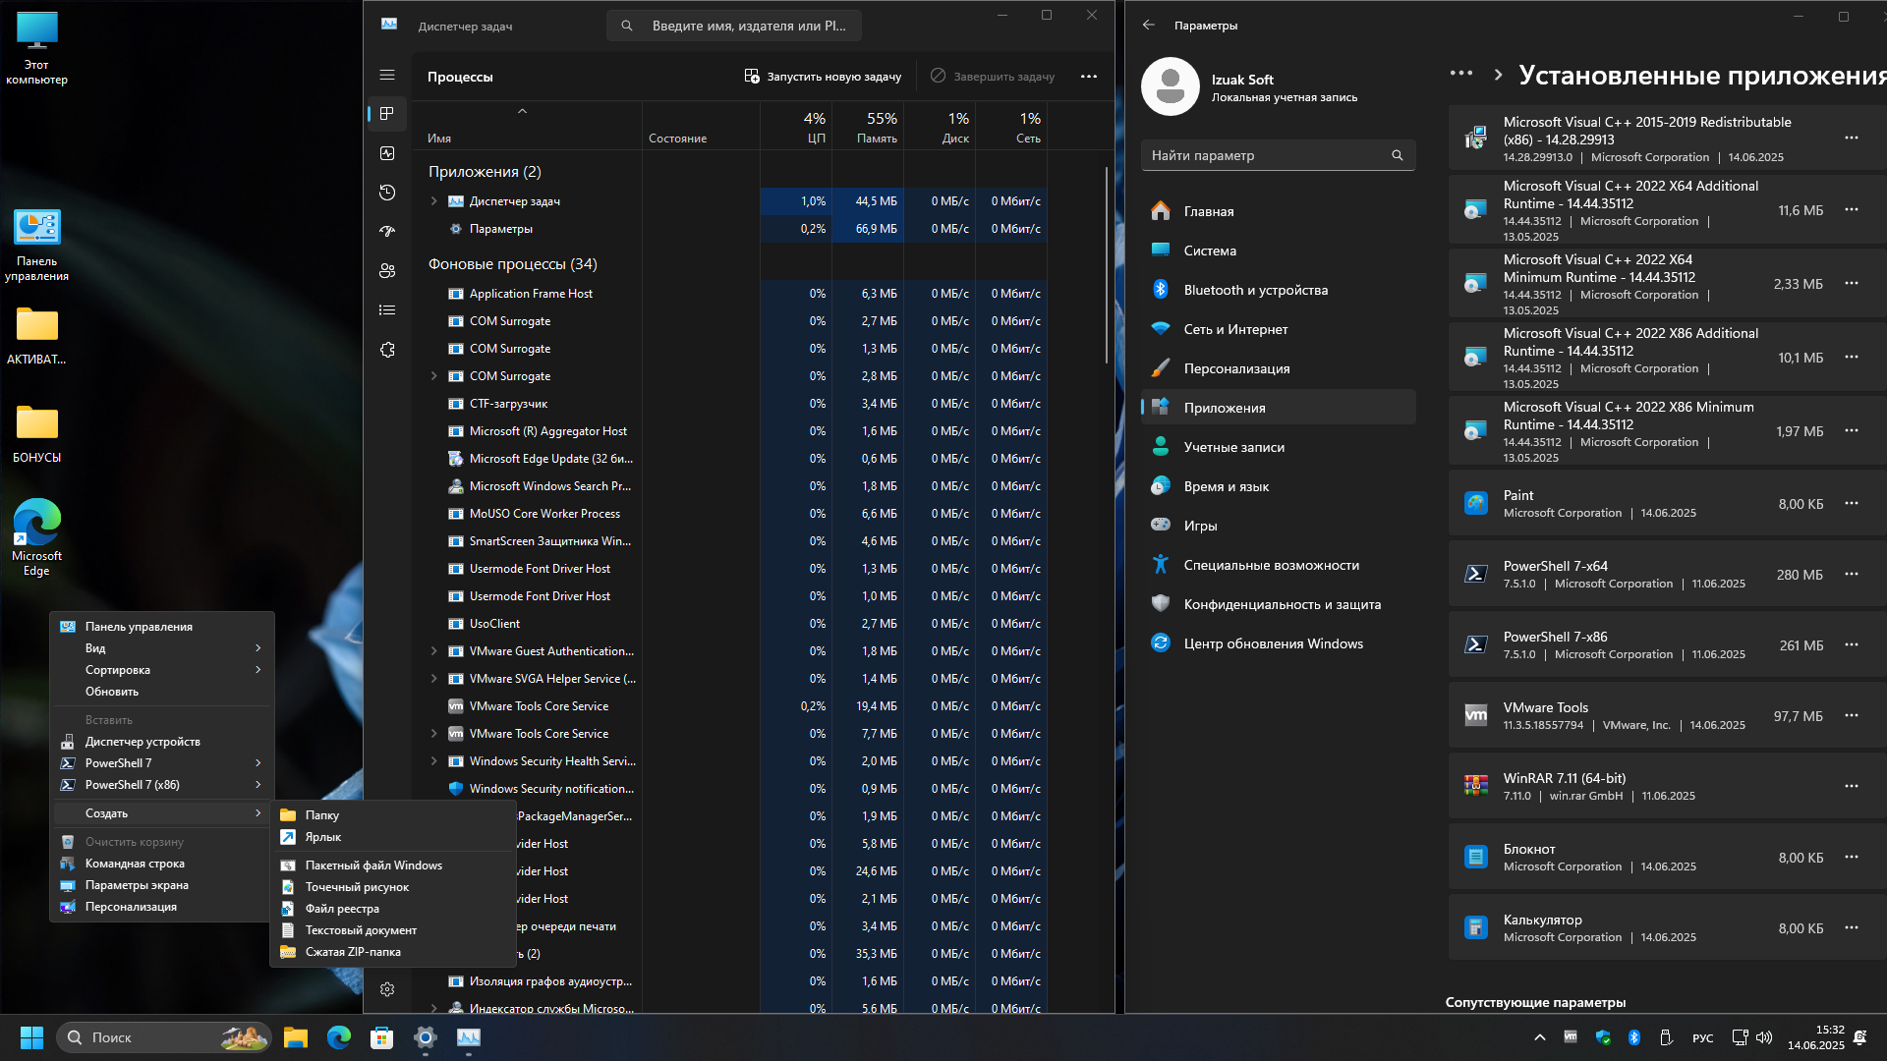The height and width of the screenshot is (1061, 1887).
Task: Collapse Name column sort arrow in Task Manager
Action: coord(522,111)
